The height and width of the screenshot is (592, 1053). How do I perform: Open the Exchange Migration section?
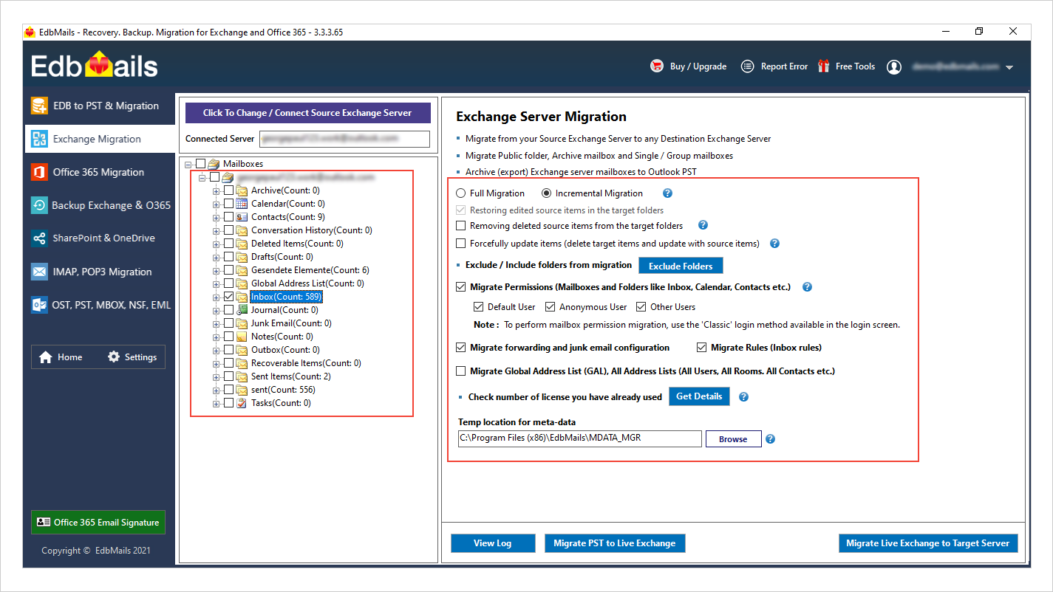click(100, 139)
